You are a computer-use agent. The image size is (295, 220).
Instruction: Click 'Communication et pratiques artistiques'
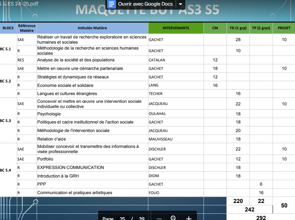pyautogui.click(x=75, y=193)
